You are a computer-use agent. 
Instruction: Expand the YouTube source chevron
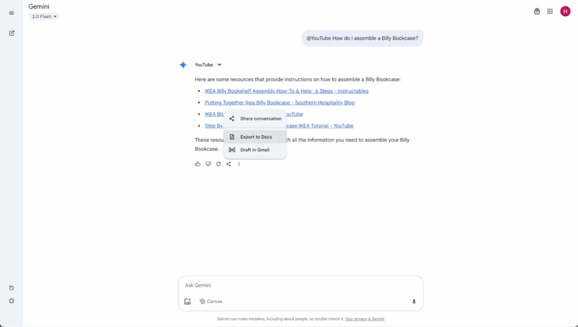220,65
